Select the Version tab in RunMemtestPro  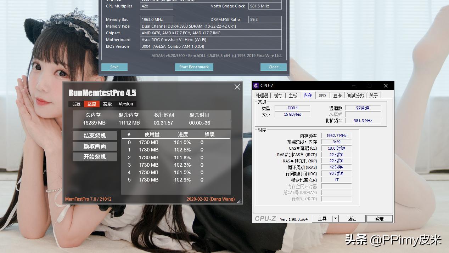125,104
